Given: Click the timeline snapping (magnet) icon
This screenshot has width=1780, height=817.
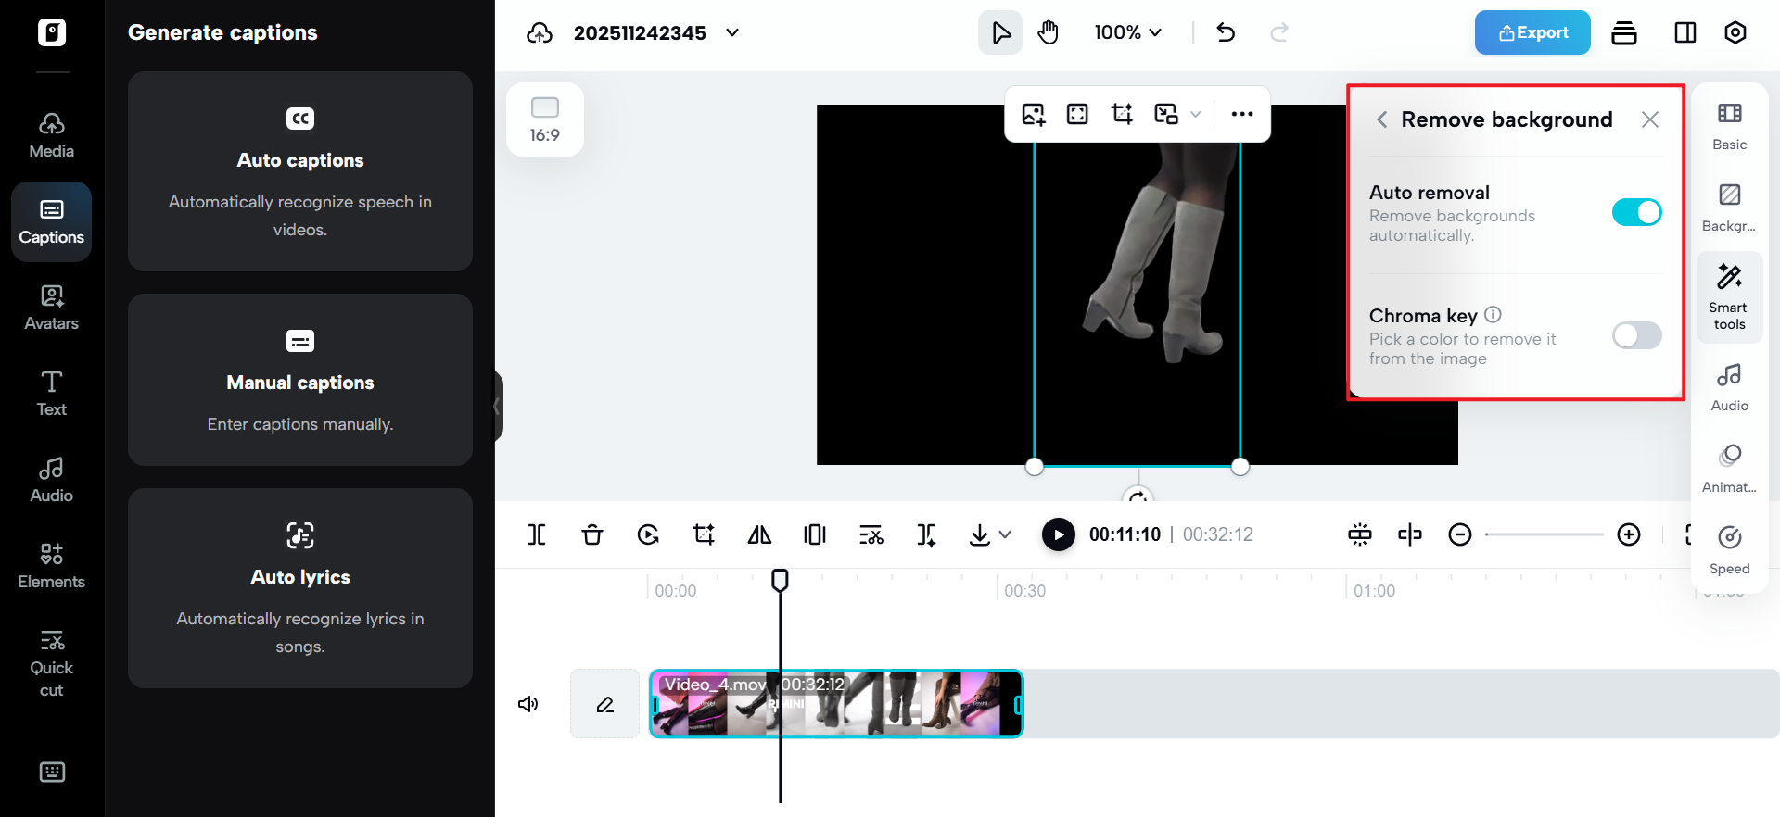Looking at the screenshot, I should coord(1360,534).
